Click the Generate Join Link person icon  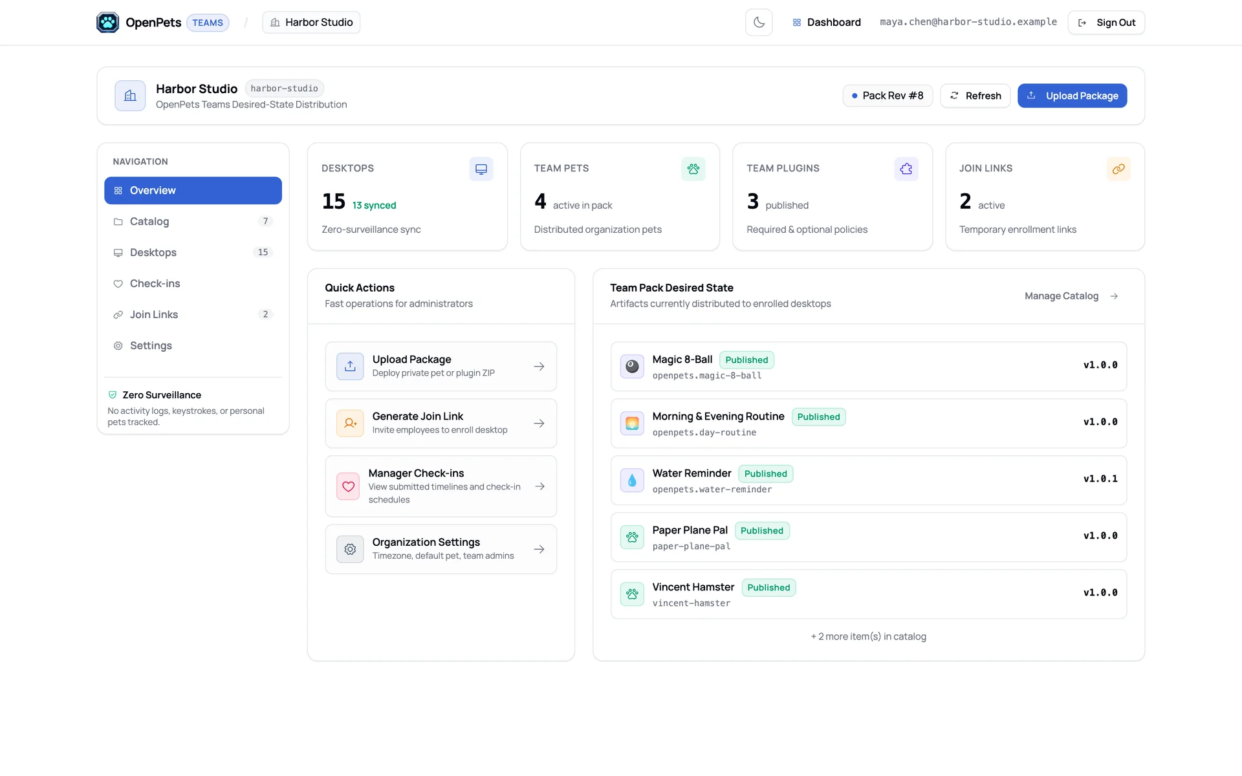point(350,424)
